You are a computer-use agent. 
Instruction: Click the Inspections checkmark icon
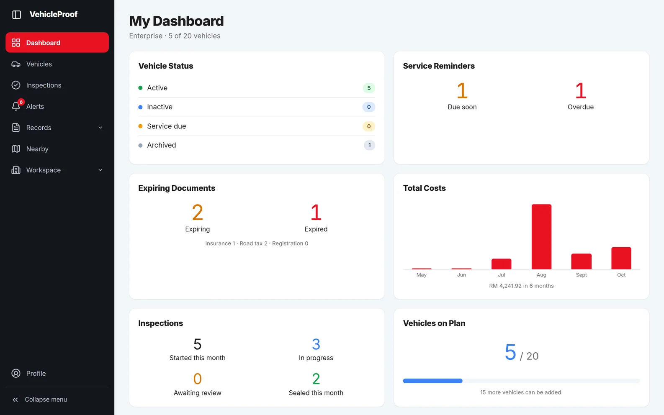[16, 85]
